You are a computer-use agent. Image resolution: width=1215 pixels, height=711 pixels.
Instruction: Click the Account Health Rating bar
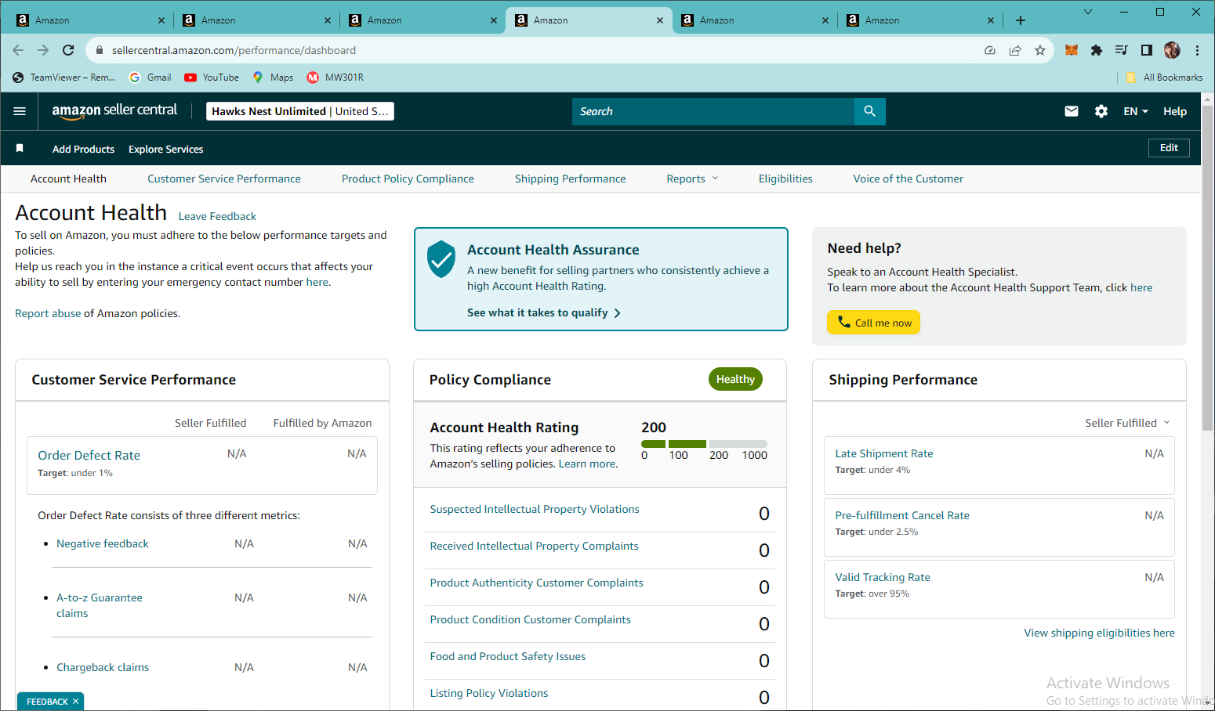coord(704,444)
